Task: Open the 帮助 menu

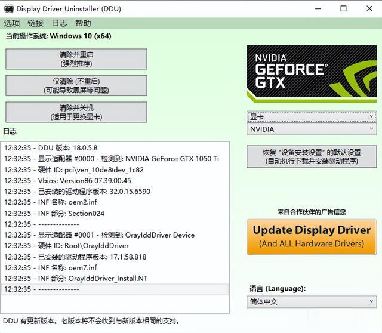Action: tap(83, 23)
